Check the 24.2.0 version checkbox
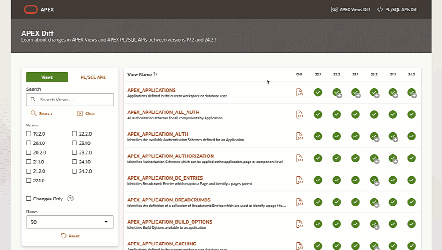Viewport: 442px width, 250px height. (x=75, y=171)
